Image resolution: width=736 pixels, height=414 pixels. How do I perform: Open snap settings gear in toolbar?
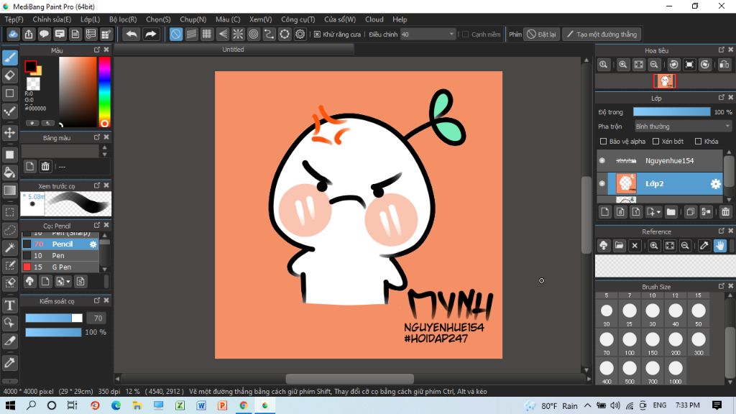click(300, 34)
